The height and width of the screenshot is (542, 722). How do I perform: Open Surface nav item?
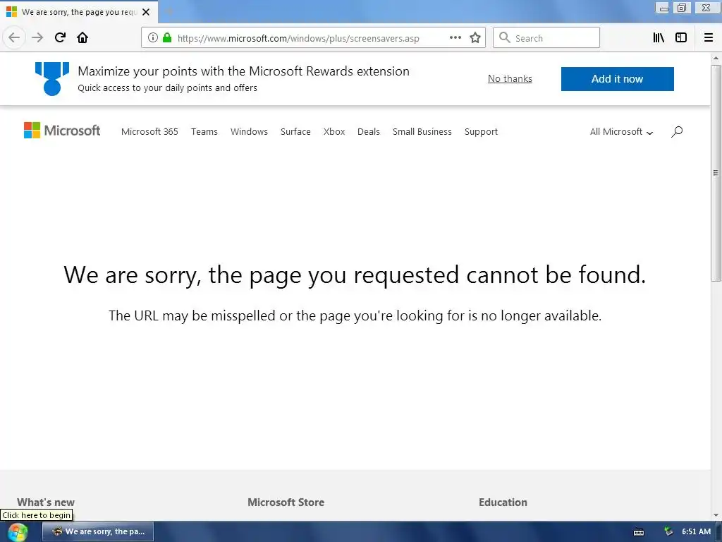(x=295, y=132)
